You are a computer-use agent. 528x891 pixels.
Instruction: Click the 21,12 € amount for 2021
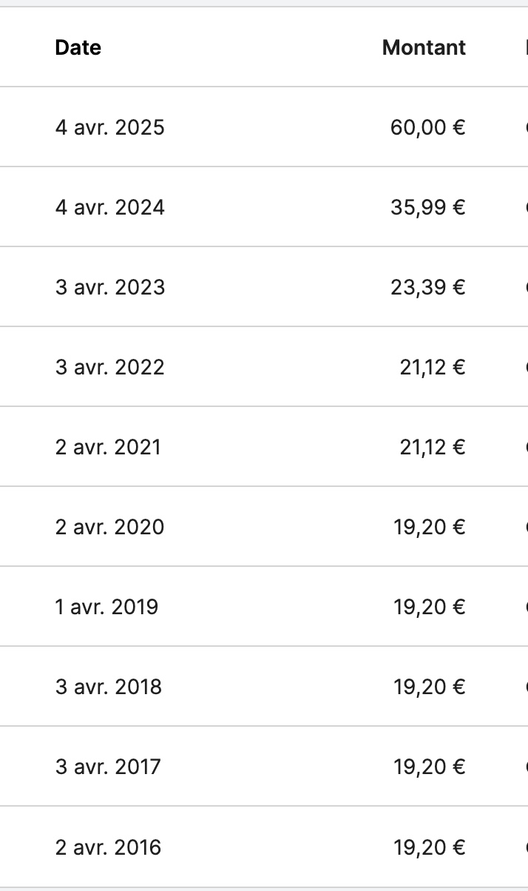click(433, 447)
